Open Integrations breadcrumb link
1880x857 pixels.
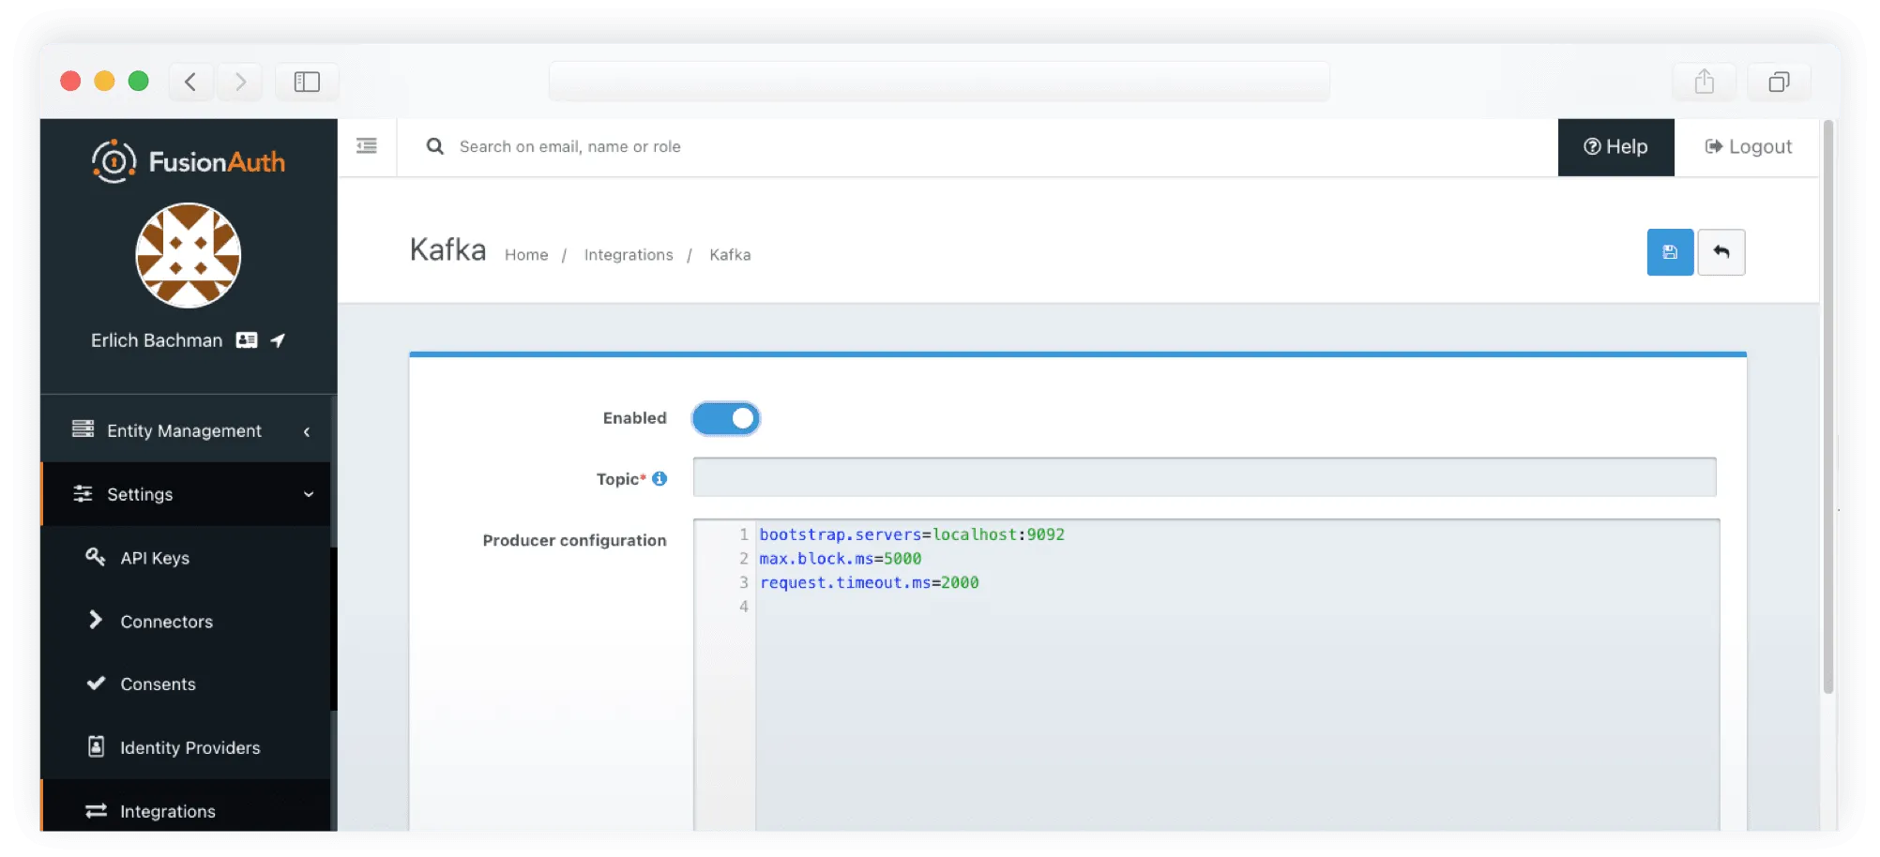[629, 255]
